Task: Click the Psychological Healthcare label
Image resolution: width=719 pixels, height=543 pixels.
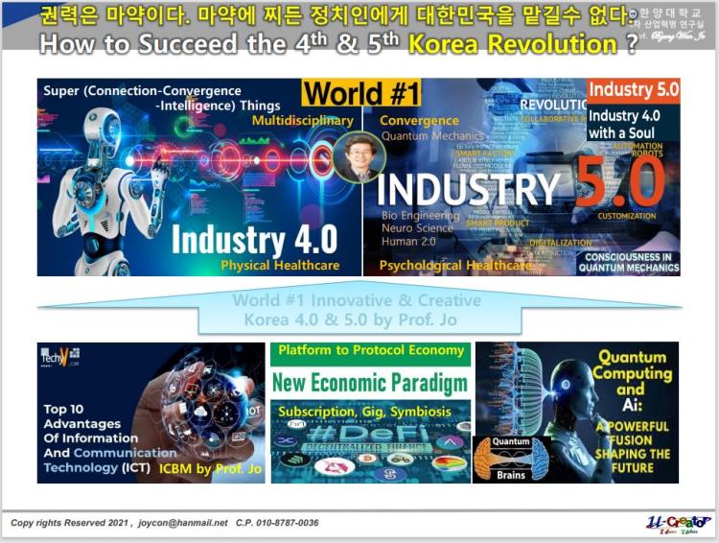Action: (454, 266)
